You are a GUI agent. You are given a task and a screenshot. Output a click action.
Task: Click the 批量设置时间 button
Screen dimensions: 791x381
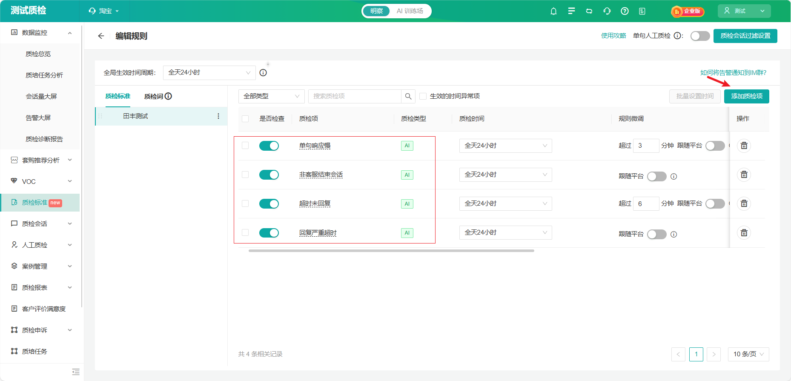point(695,96)
